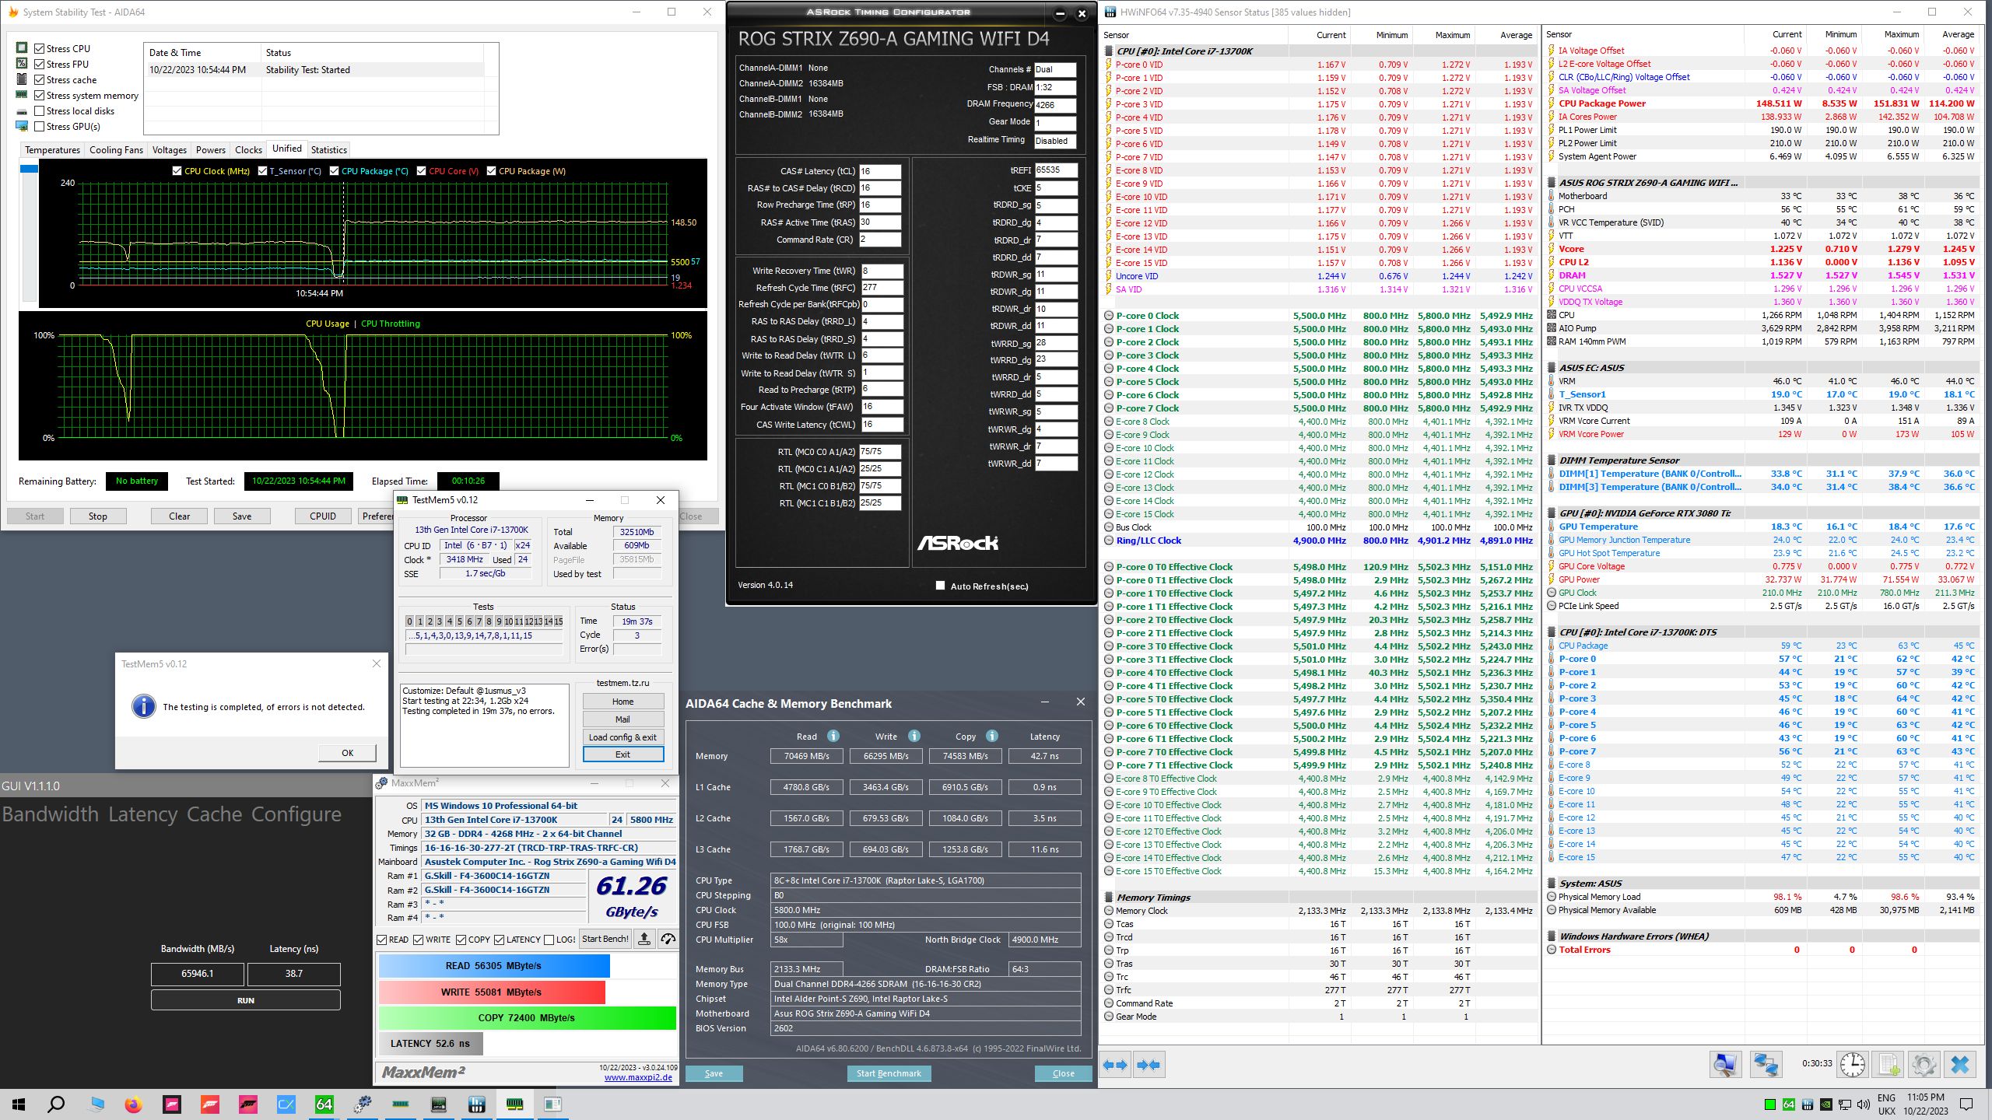Click HWiNFO network monitors icon
Screen dimensions: 1992x1120
[x=1766, y=1065]
